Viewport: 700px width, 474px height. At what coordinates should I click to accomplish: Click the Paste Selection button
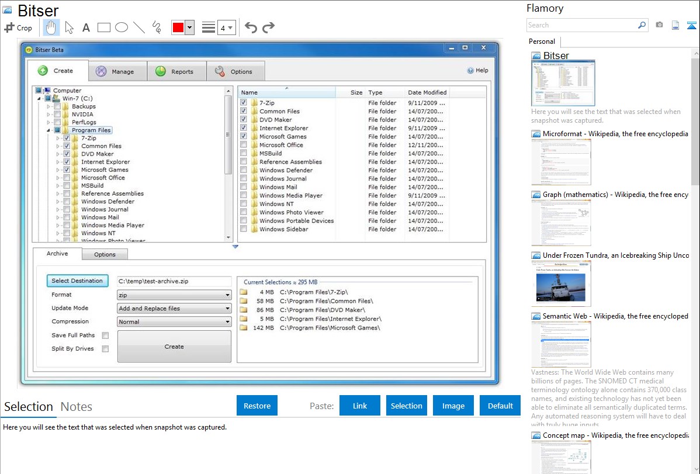(406, 406)
